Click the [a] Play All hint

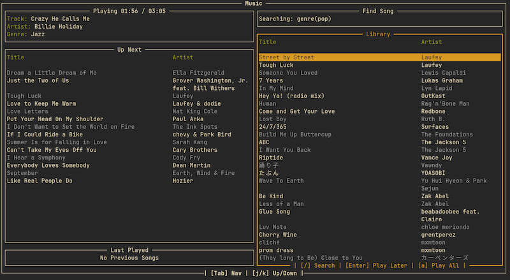coord(441,265)
